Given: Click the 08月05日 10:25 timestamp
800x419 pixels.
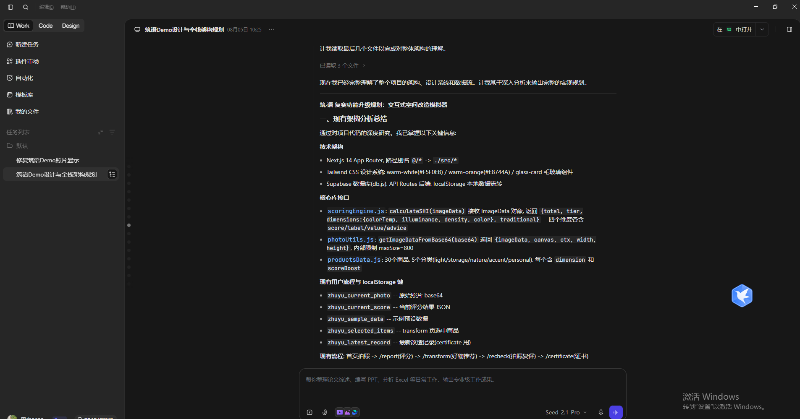Looking at the screenshot, I should coord(244,30).
